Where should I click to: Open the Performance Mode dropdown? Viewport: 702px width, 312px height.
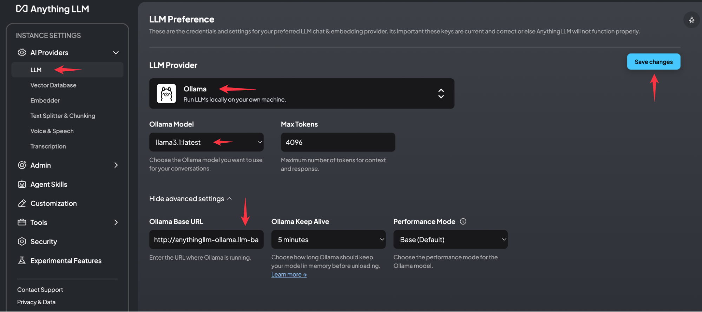451,240
